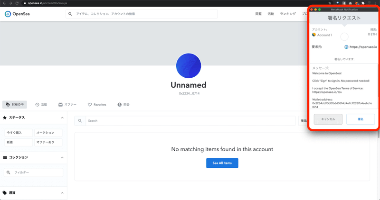Focus the フィルター collection input

pos(33,173)
